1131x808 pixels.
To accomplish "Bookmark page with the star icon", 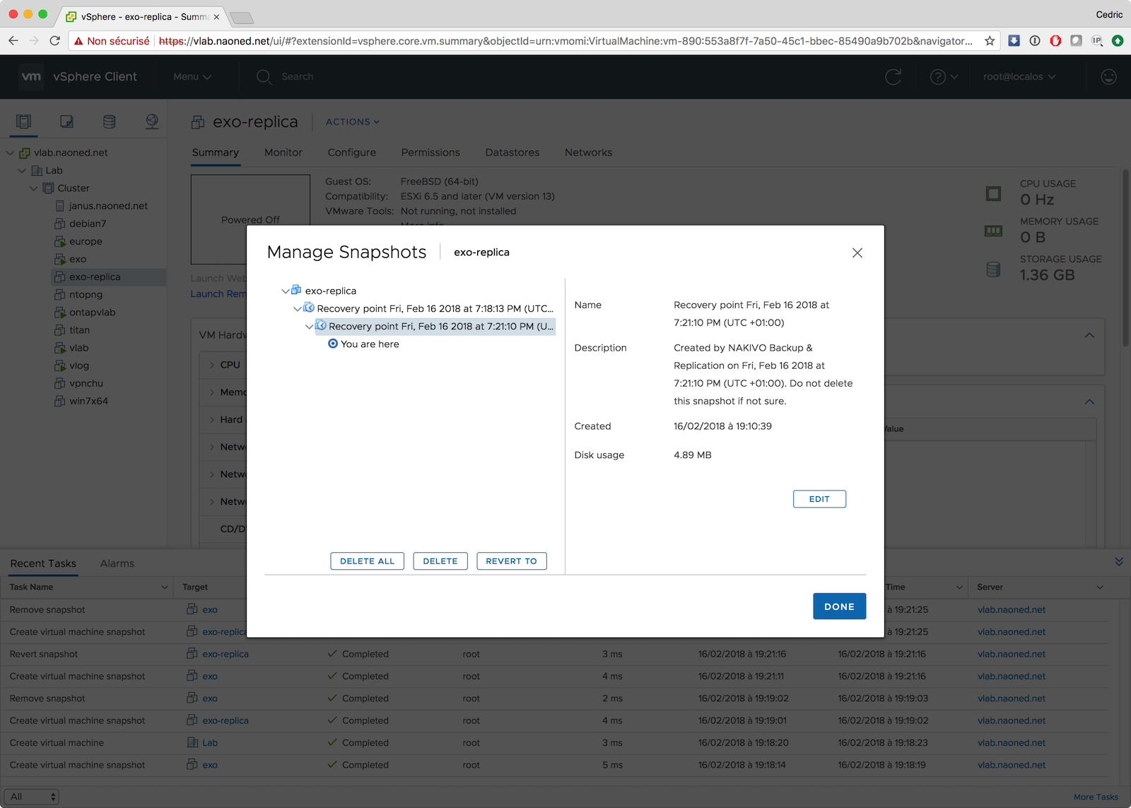I will coord(990,41).
